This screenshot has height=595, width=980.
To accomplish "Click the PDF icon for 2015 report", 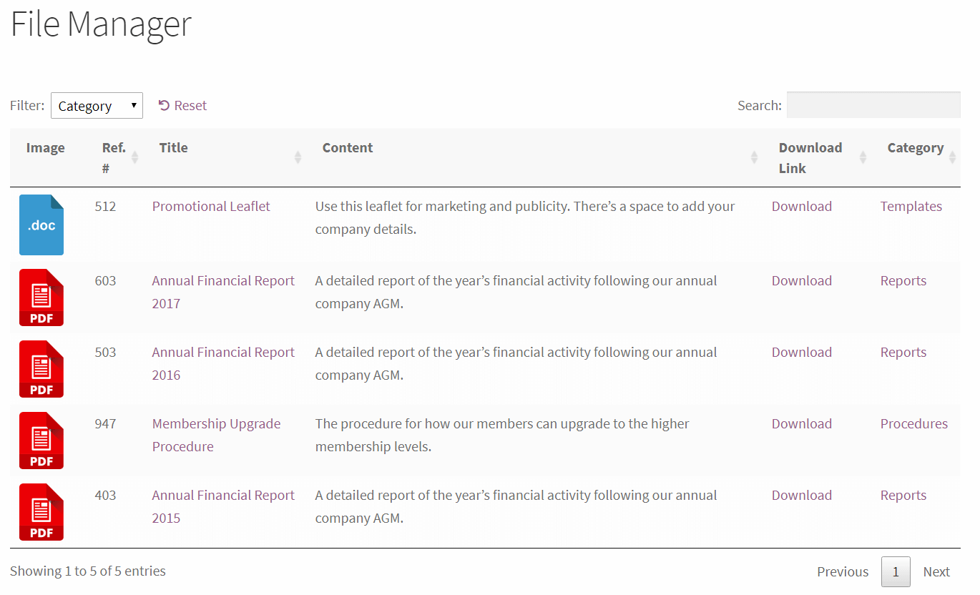I will tap(41, 512).
